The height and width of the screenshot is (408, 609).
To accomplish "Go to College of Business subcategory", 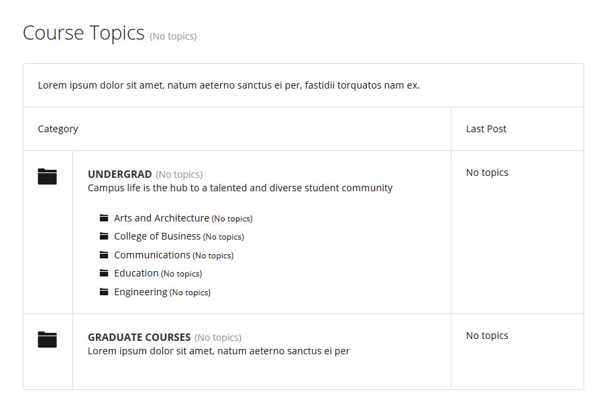I will tap(158, 236).
